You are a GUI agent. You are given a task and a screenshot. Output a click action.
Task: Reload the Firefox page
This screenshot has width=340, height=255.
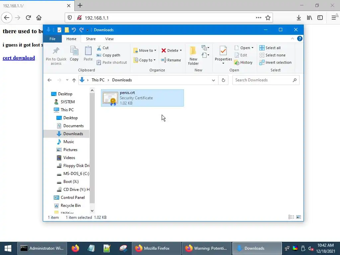28,18
